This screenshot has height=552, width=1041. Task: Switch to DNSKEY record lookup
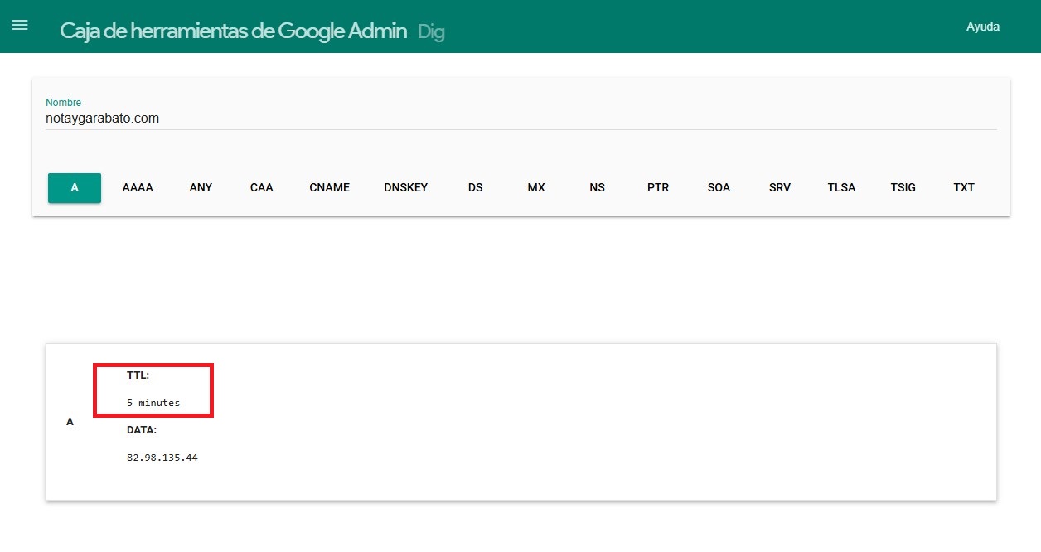pos(406,187)
